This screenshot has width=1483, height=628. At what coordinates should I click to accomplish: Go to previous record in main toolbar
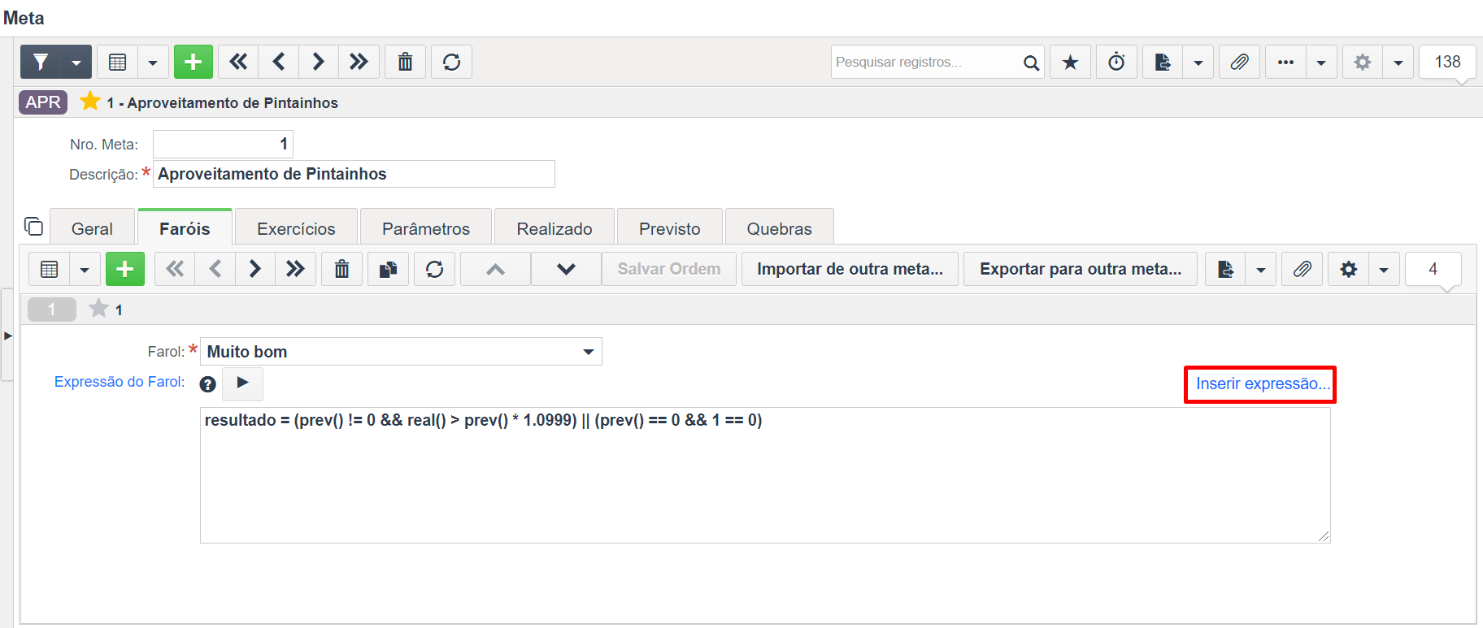pyautogui.click(x=279, y=62)
